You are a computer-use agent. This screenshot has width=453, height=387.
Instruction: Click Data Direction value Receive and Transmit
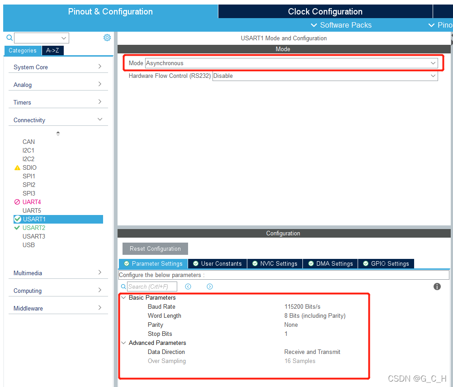pyautogui.click(x=312, y=352)
